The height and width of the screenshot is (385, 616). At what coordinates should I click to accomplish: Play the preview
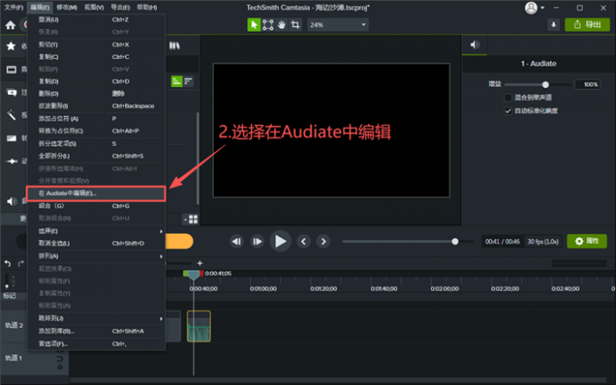(x=280, y=241)
